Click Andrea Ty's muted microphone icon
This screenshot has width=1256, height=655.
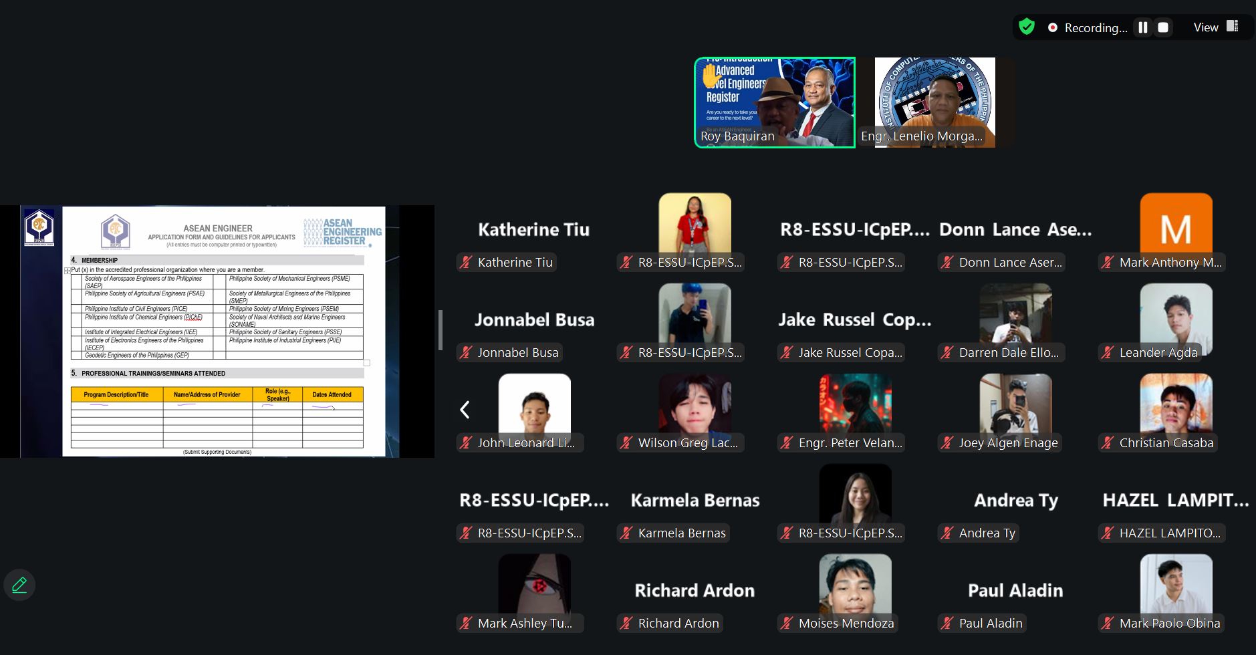point(947,533)
